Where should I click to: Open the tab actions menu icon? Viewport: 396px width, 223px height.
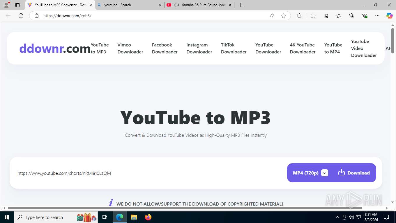point(17,5)
